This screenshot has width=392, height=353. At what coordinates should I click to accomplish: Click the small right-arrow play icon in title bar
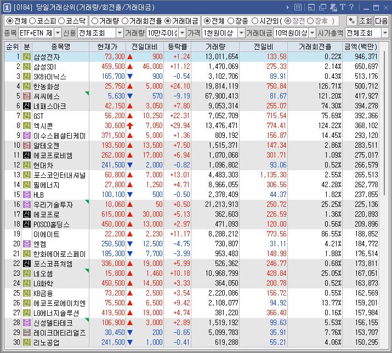pyautogui.click(x=288, y=8)
